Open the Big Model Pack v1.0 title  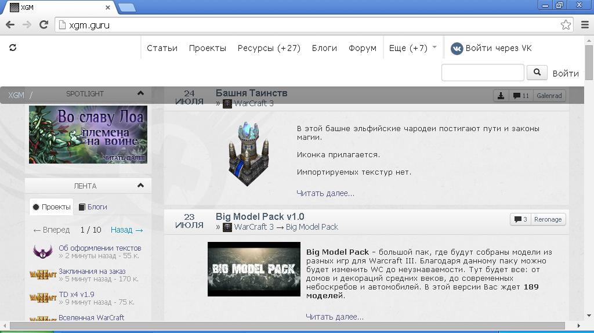point(260,217)
